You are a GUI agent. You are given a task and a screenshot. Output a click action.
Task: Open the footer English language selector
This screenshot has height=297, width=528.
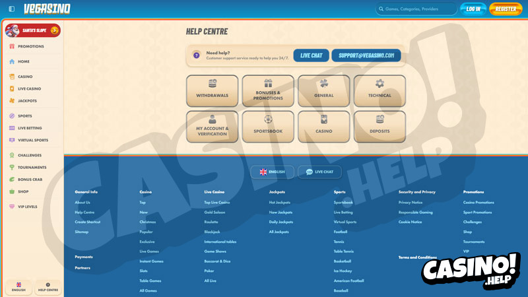pos(272,172)
